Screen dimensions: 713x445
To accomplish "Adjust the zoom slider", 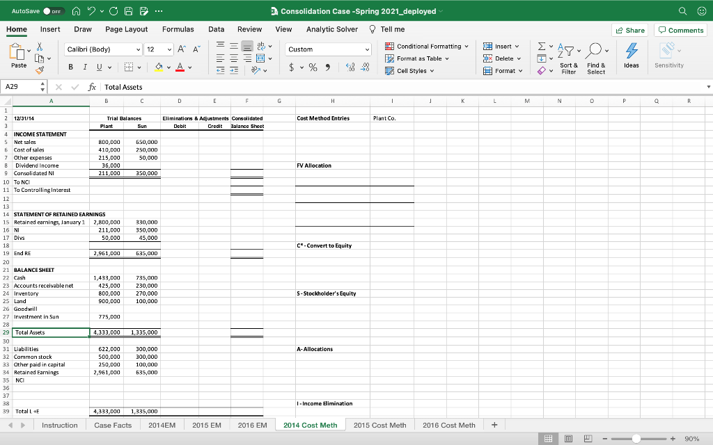I will (637, 439).
